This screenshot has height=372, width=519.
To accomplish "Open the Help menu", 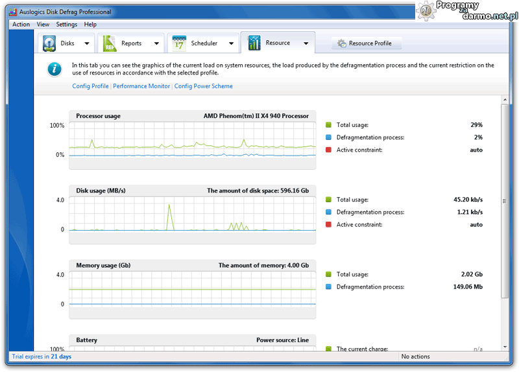I will pyautogui.click(x=90, y=25).
